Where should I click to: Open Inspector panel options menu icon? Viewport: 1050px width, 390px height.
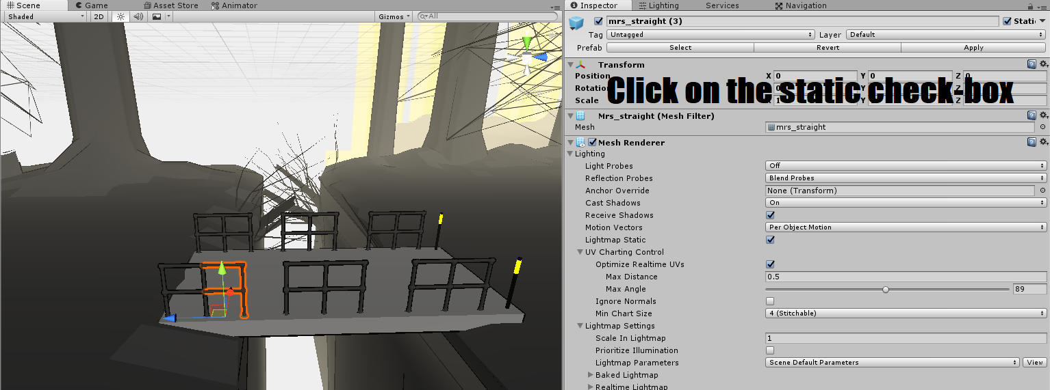point(1043,6)
